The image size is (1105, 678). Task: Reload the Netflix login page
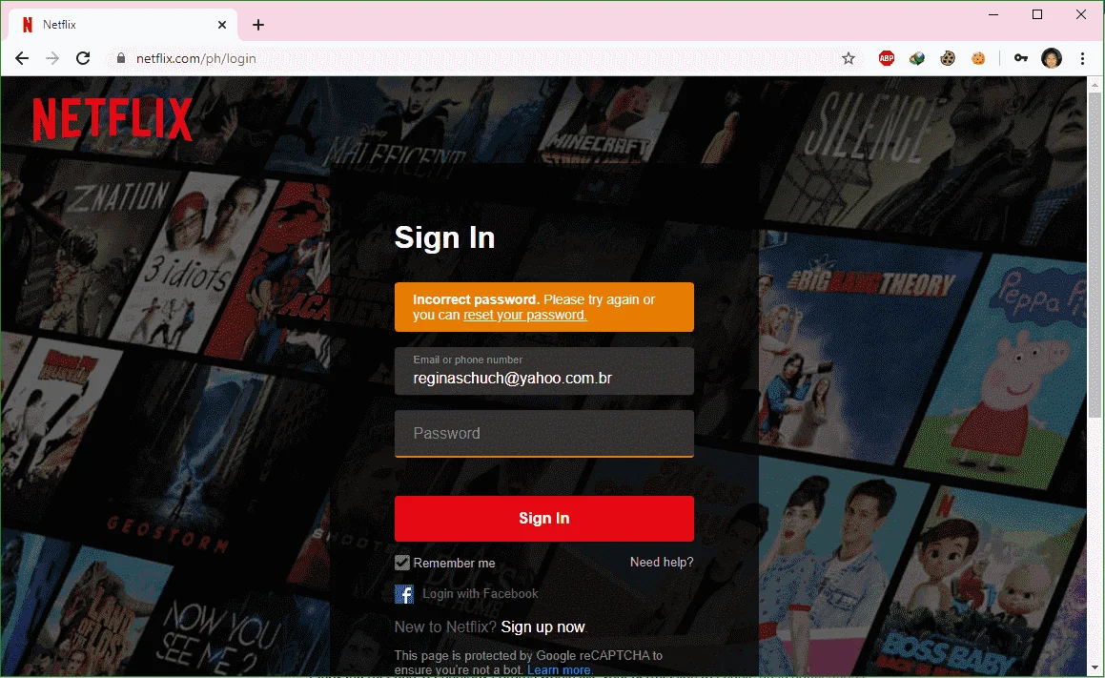coord(83,58)
